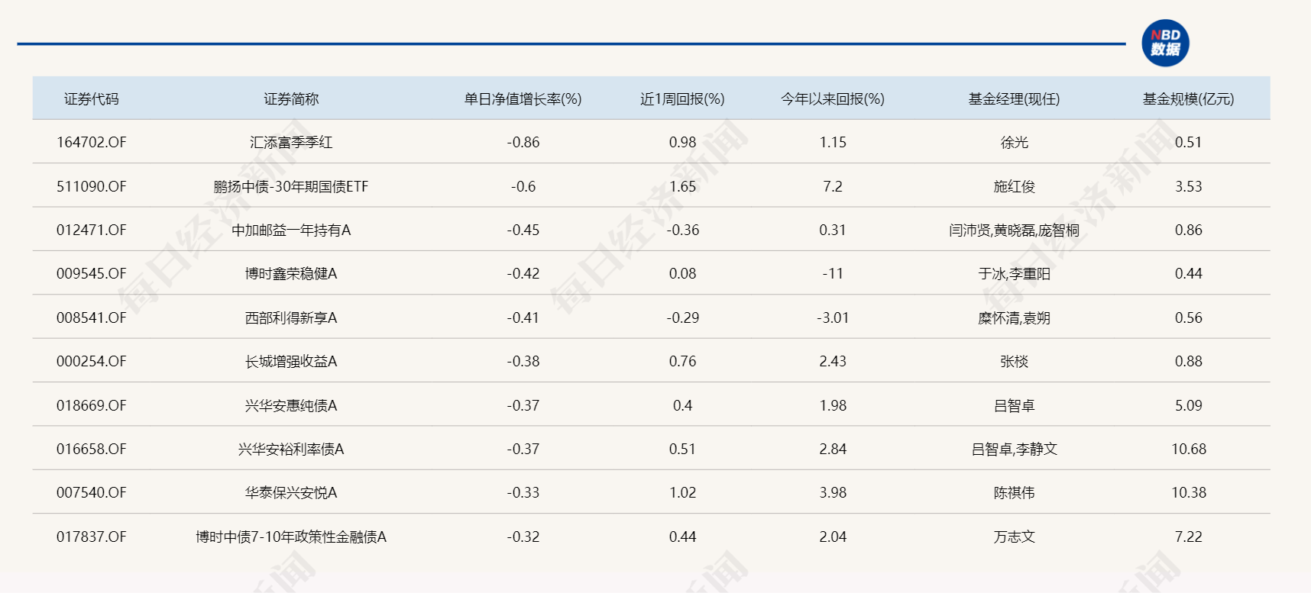1311x593 pixels.
Task: Select code cell 511090.OF
Action: click(92, 186)
